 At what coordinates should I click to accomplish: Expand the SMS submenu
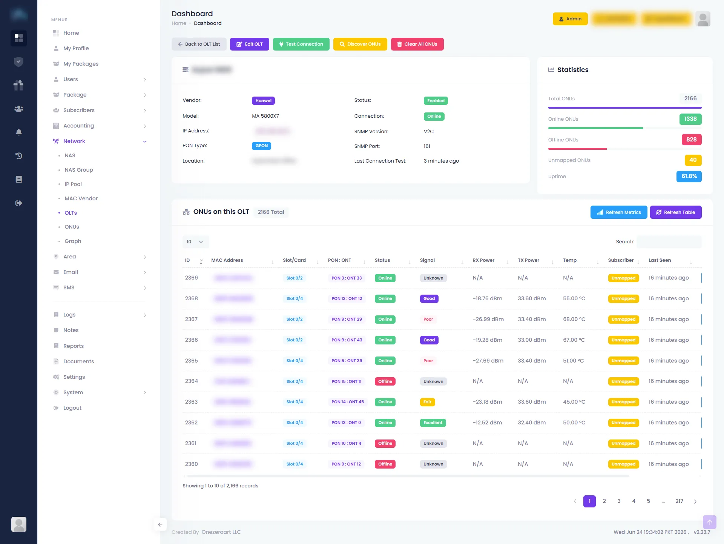(145, 288)
